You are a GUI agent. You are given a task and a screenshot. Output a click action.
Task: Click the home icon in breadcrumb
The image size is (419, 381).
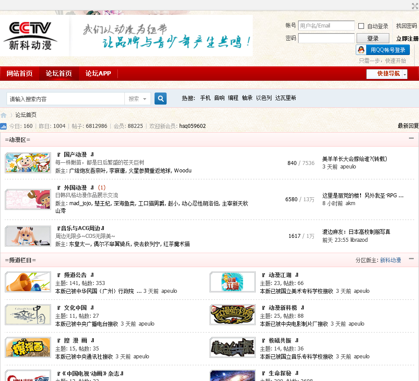(x=3, y=115)
